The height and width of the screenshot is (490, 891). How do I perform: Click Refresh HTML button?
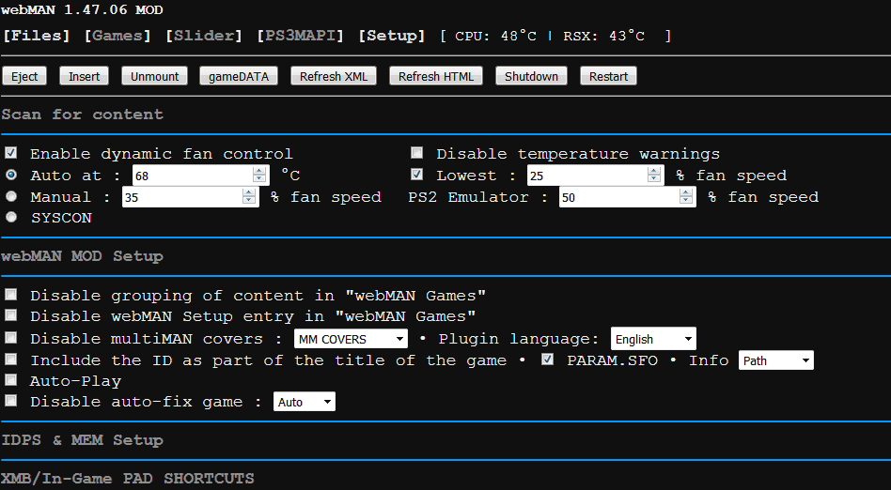(436, 76)
